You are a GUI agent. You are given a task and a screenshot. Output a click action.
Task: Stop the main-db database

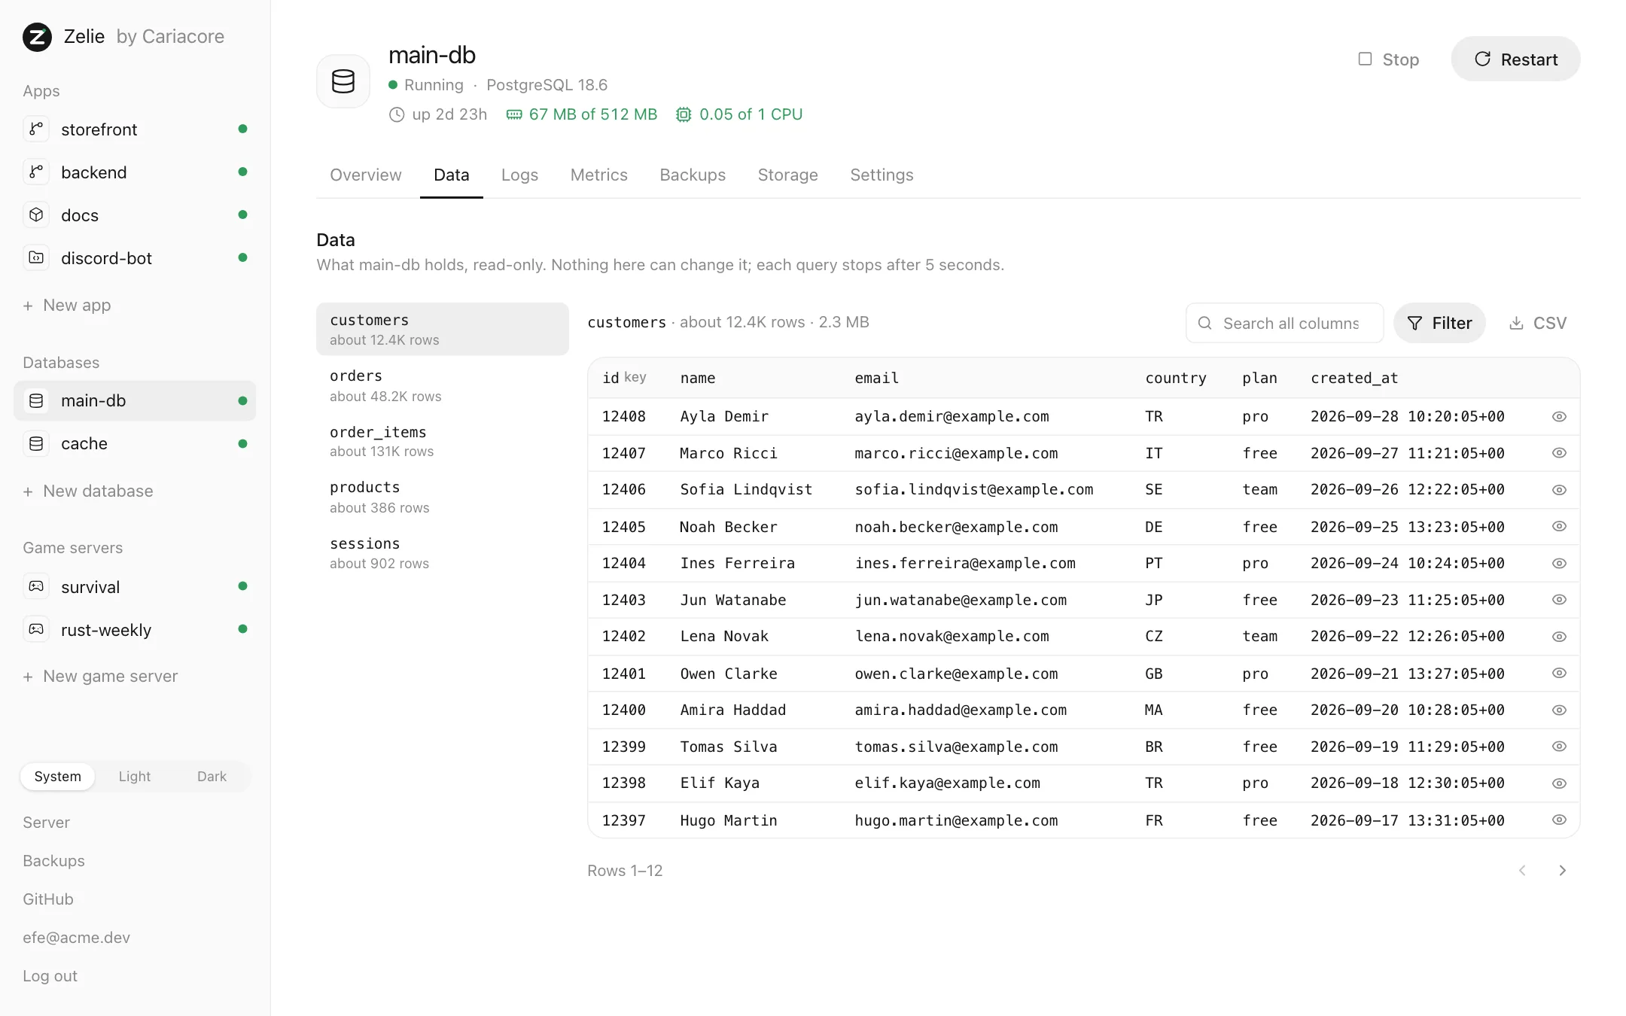point(1389,59)
